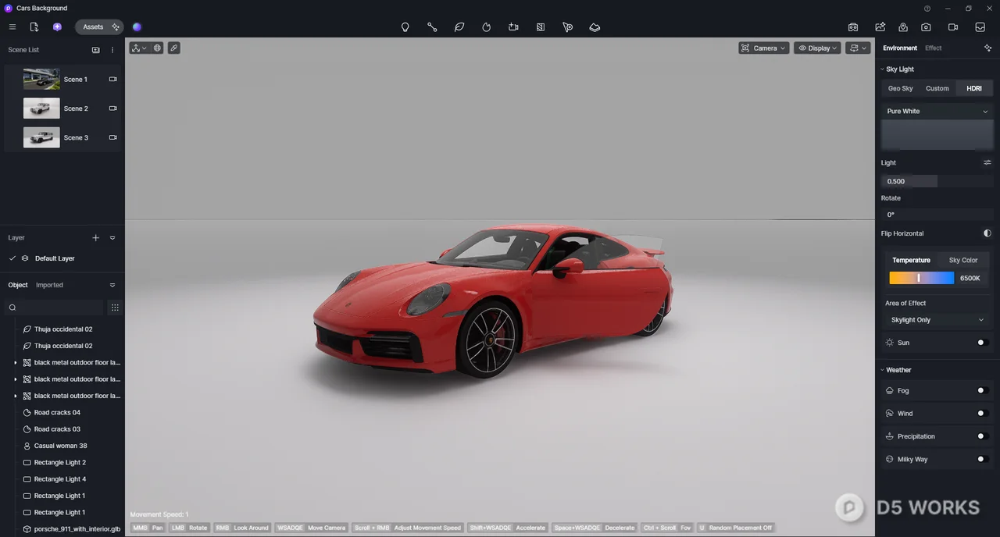This screenshot has height=537, width=1000.
Task: Select the Custom sky mode
Action: (937, 88)
